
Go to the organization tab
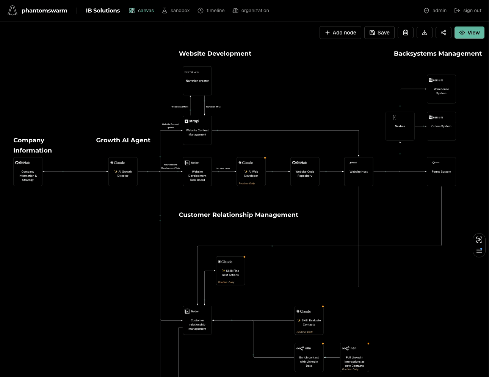(x=251, y=11)
